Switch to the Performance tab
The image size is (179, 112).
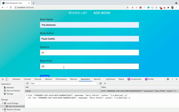(x=61, y=79)
